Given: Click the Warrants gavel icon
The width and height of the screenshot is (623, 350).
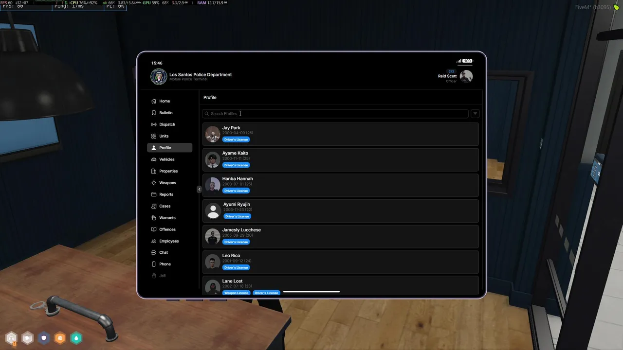Looking at the screenshot, I should point(154,218).
